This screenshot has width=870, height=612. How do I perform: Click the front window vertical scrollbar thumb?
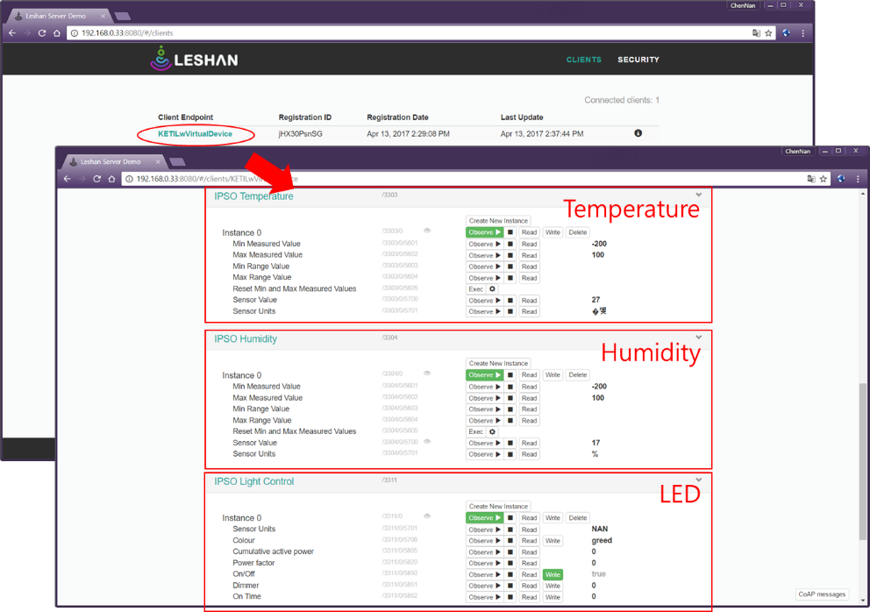(x=862, y=461)
